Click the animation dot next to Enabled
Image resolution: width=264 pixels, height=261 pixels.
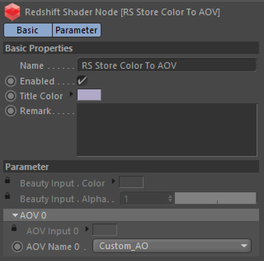pos(11,81)
